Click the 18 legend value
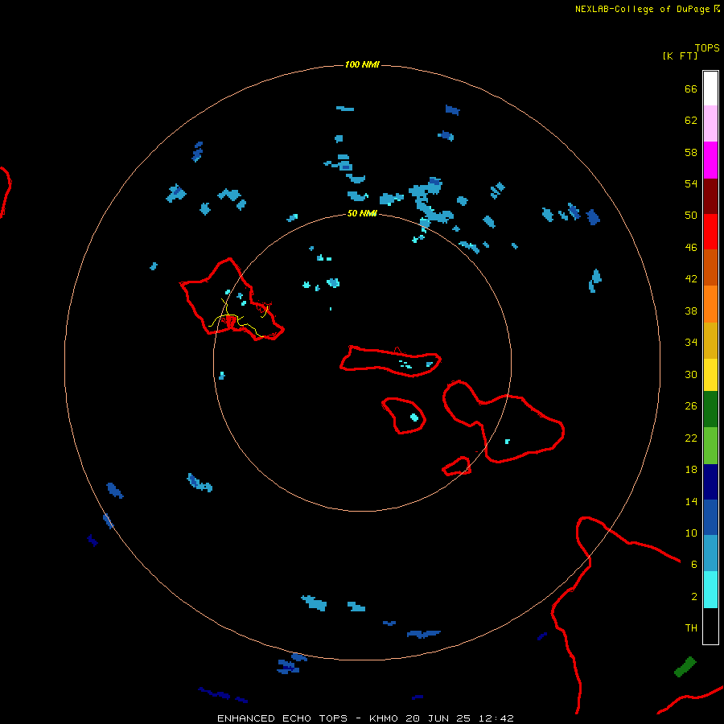The width and height of the screenshot is (724, 724). 691,470
